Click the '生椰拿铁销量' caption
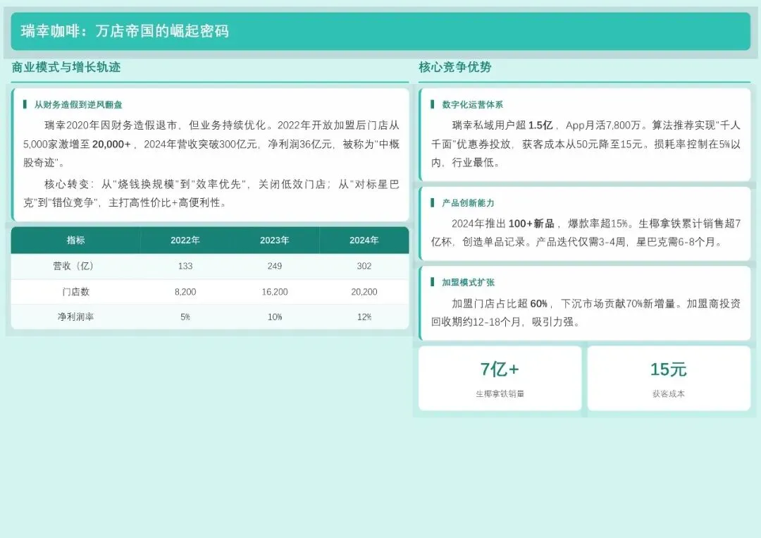Screen dimensions: 761x538 (x=500, y=393)
